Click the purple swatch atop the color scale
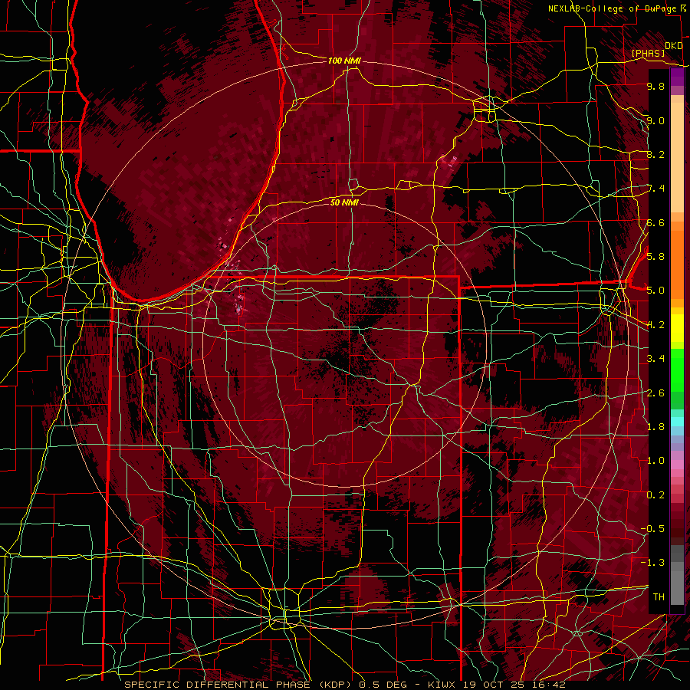 677,77
